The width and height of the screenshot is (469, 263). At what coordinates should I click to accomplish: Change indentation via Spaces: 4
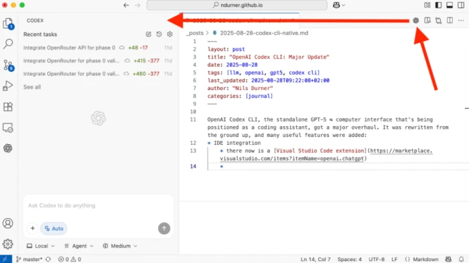349,259
